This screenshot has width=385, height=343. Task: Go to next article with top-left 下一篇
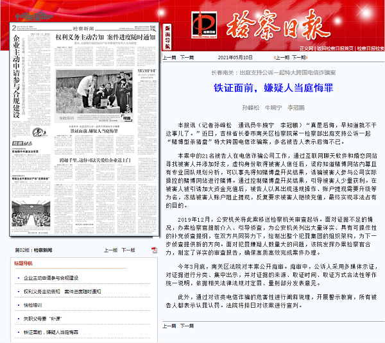point(186,57)
